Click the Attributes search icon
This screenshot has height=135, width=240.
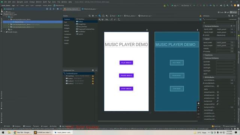coord(229,16)
